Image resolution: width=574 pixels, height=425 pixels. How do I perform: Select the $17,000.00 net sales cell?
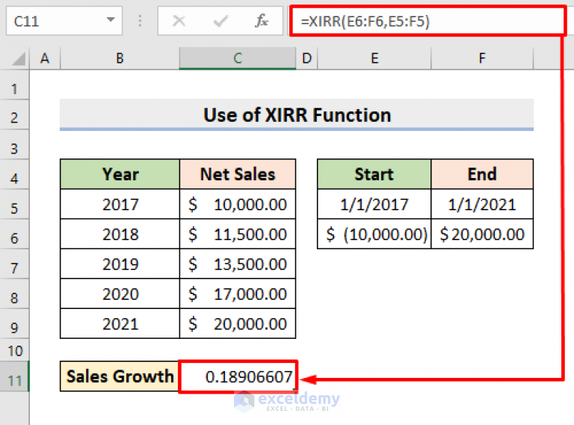coord(238,294)
